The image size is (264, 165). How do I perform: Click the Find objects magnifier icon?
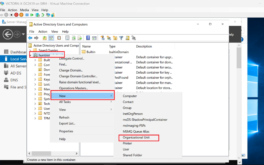pos(127,38)
